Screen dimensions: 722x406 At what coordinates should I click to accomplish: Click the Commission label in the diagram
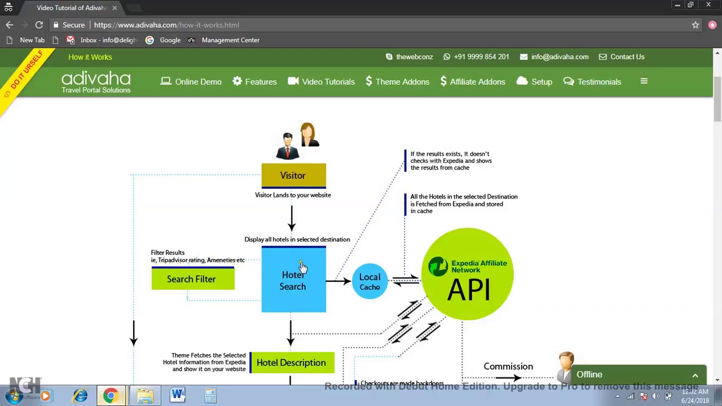click(x=508, y=367)
